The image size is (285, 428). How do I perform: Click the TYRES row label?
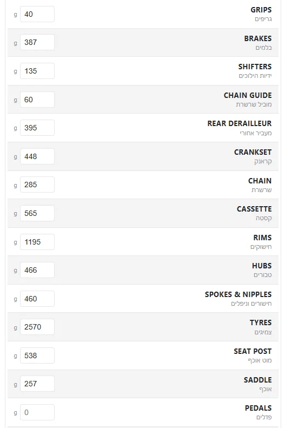pyautogui.click(x=261, y=322)
